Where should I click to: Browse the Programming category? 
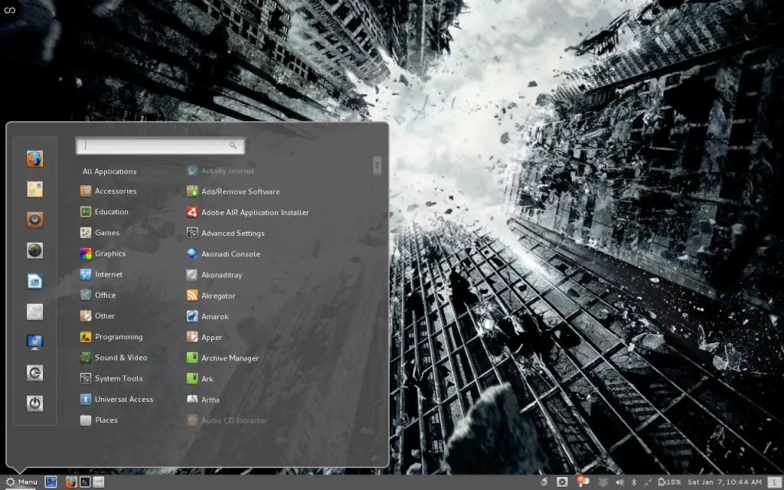coord(111,337)
